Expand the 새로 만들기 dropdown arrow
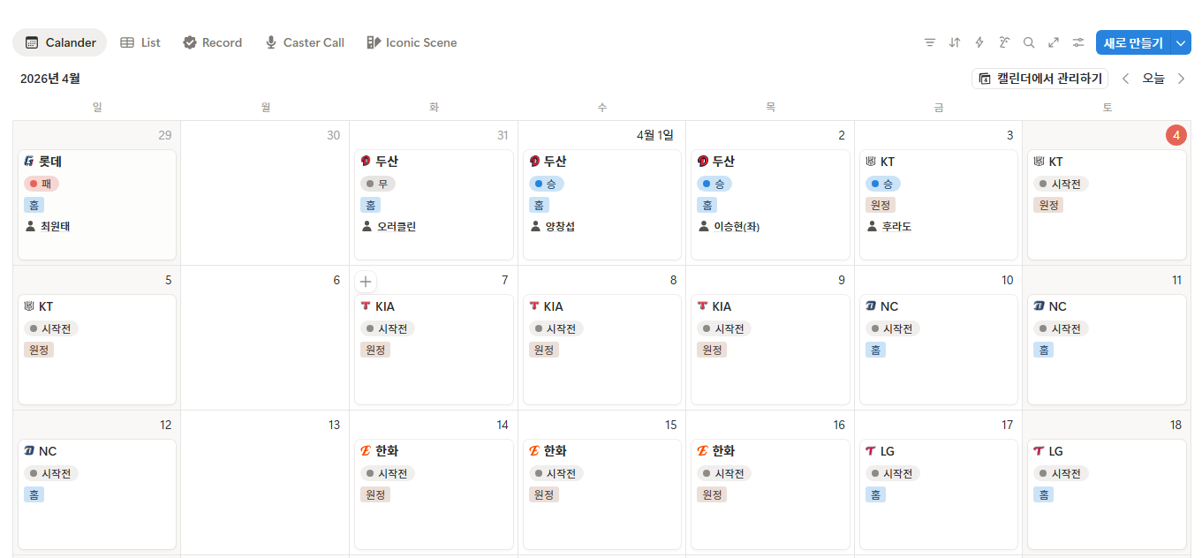The height and width of the screenshot is (558, 1202). point(1181,42)
